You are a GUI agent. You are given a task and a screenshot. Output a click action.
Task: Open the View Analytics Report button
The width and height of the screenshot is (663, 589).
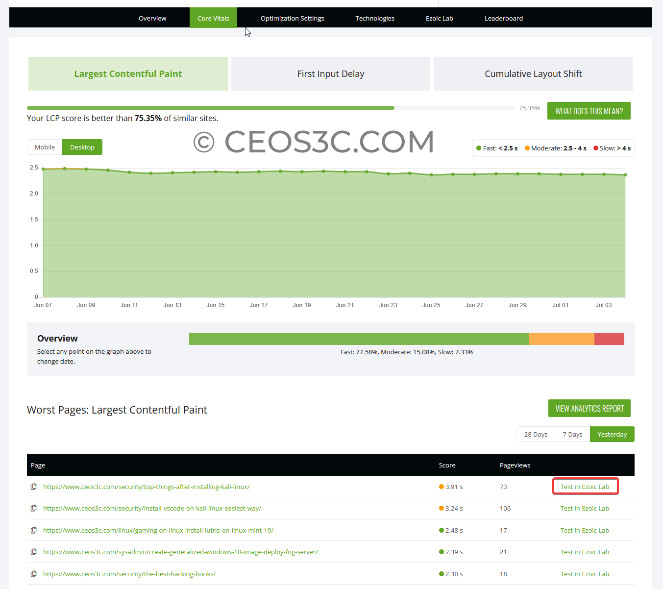click(x=589, y=408)
